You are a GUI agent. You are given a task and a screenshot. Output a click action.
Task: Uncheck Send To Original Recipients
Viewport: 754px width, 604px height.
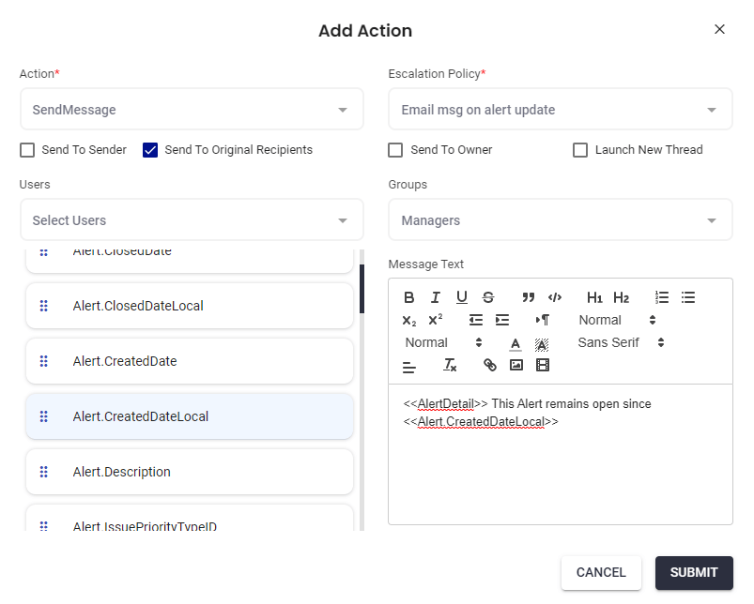(150, 150)
